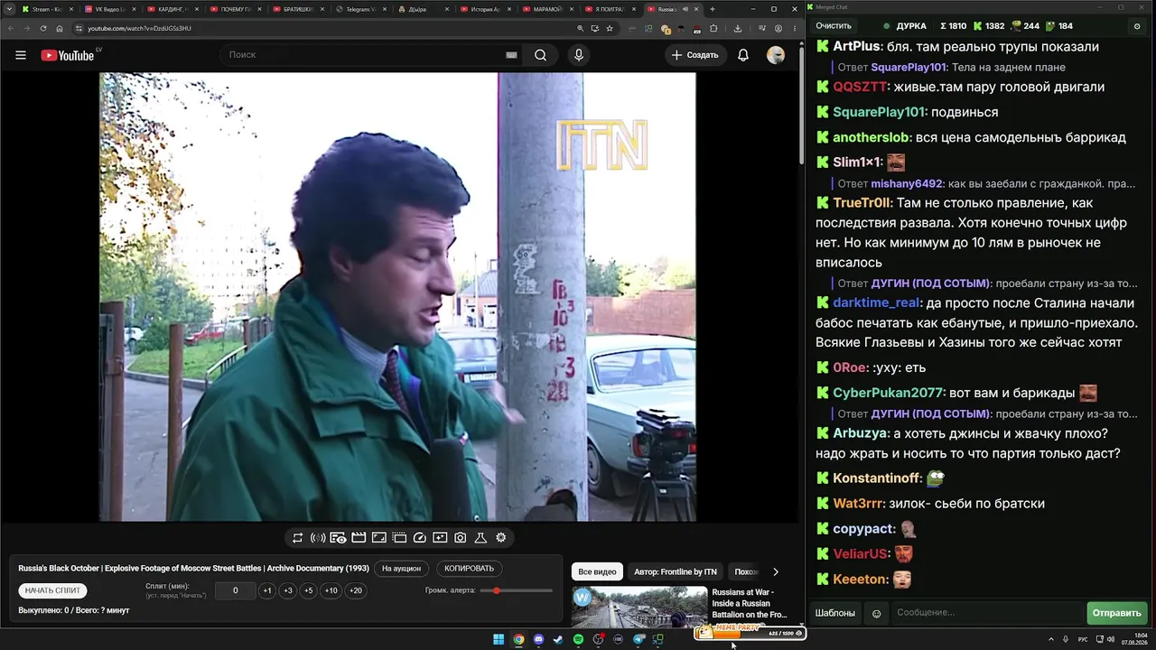The width and height of the screenshot is (1156, 650).
Task: Open 'Шаблоны' templates in chat
Action: (835, 613)
